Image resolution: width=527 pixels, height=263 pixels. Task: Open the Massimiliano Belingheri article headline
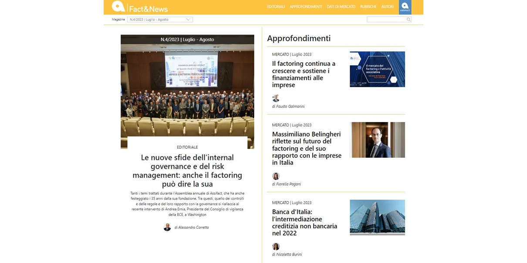[307, 148]
